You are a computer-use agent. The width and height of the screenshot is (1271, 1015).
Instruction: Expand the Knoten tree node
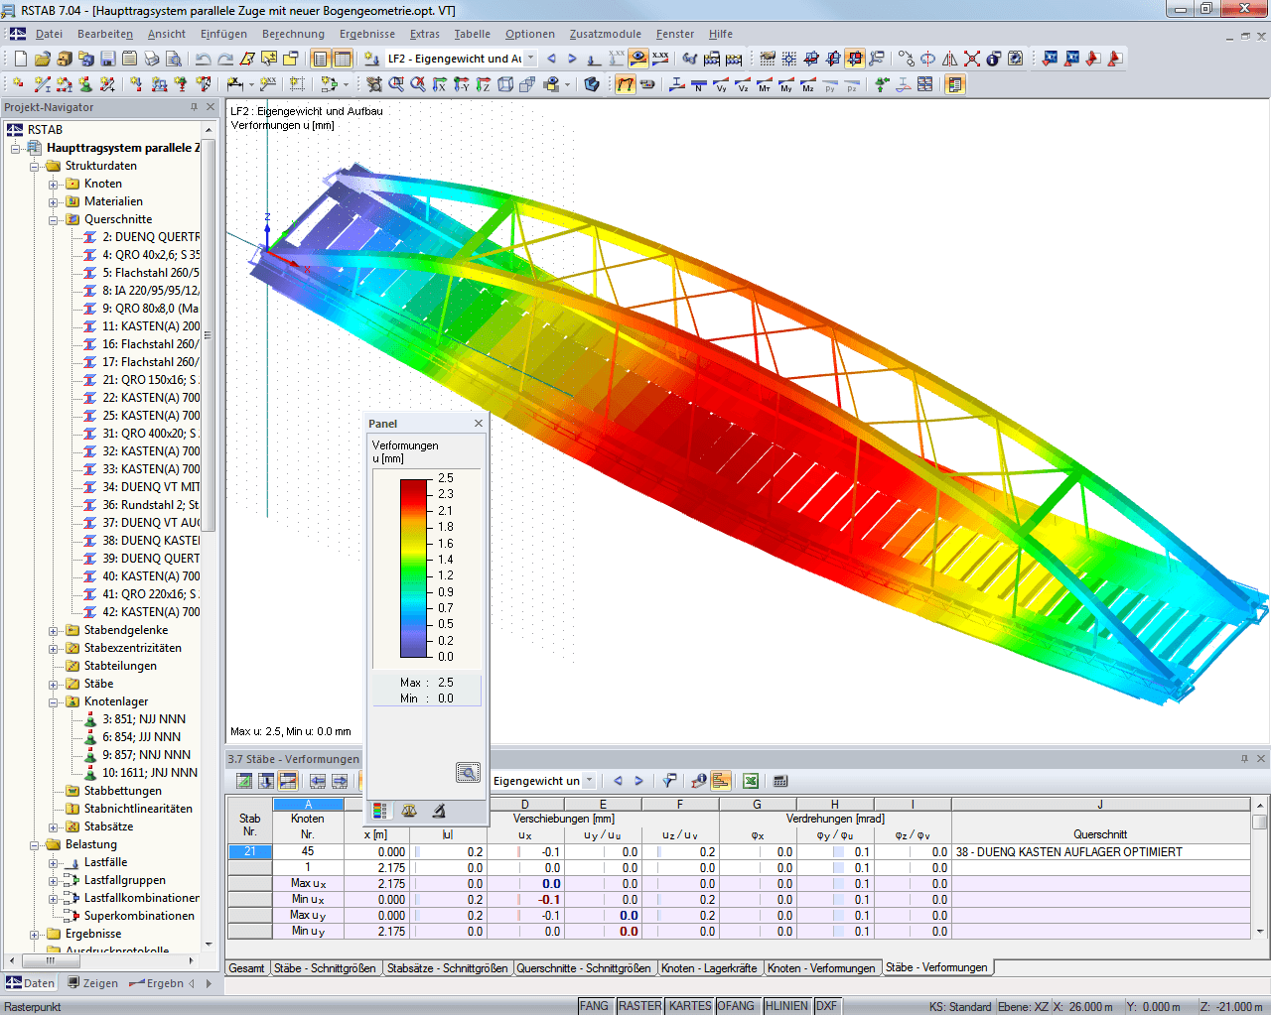(x=54, y=185)
